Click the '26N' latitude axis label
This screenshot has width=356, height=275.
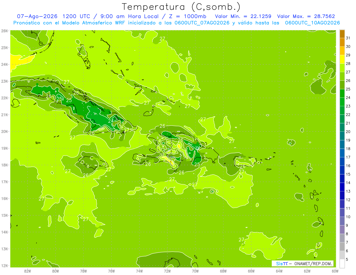(4, 31)
